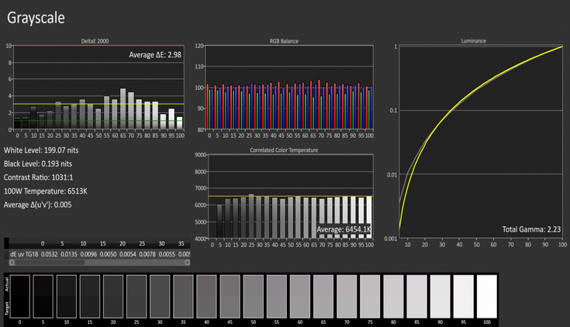Click the table cell value 0.0135
This screenshot has height=327, width=570.
coord(69,254)
